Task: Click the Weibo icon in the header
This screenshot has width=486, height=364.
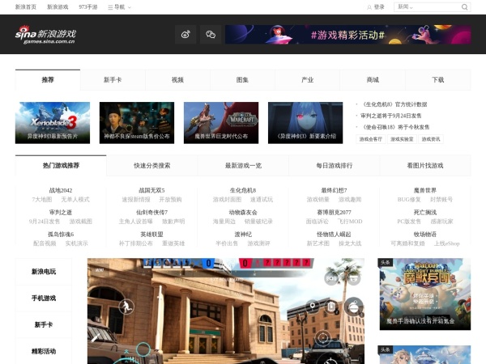Action: click(x=185, y=34)
